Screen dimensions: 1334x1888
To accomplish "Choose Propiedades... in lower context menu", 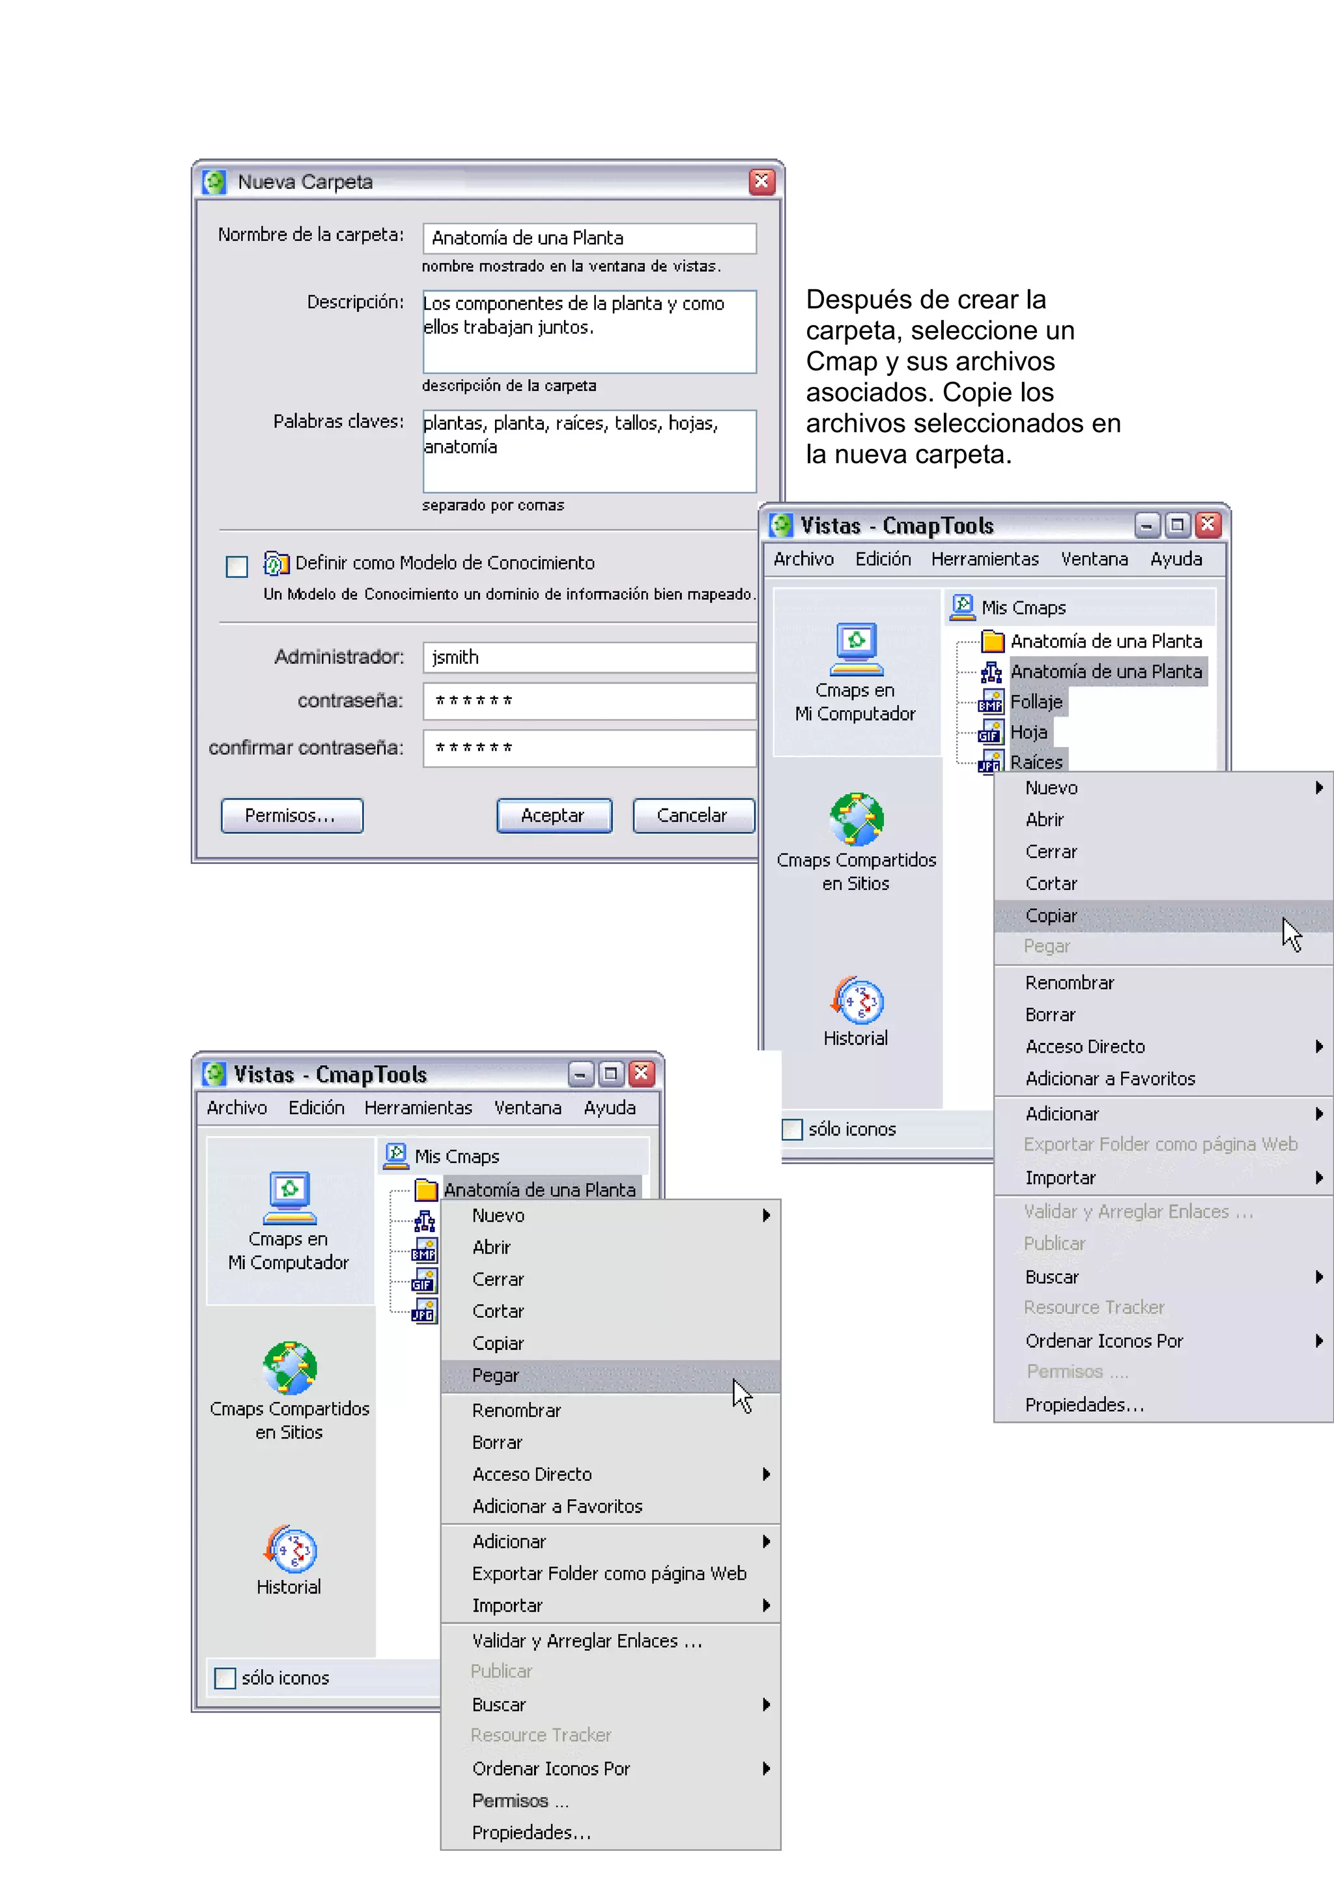I will [x=611, y=1832].
